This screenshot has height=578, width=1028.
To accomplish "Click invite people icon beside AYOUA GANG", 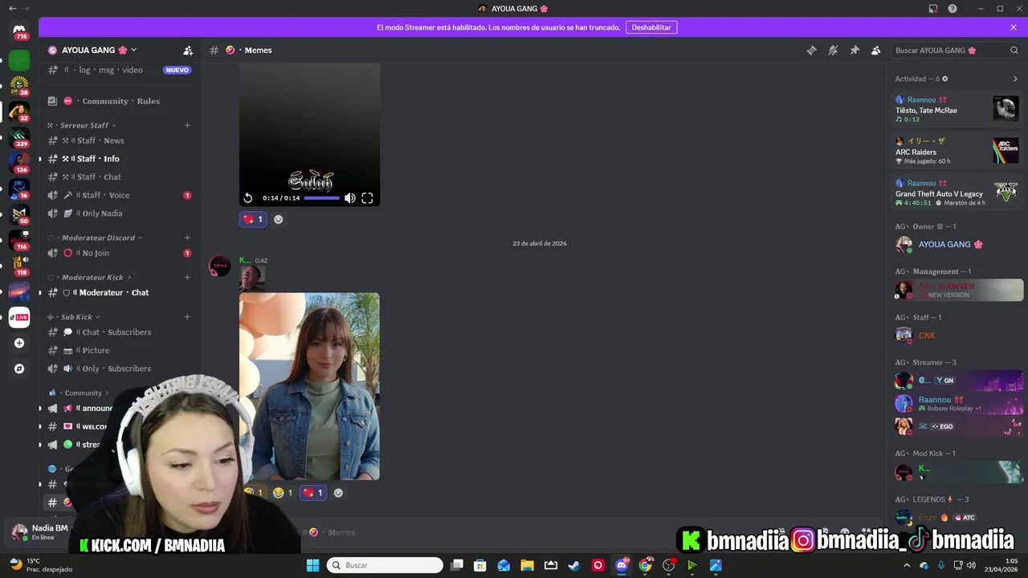I will click(188, 50).
